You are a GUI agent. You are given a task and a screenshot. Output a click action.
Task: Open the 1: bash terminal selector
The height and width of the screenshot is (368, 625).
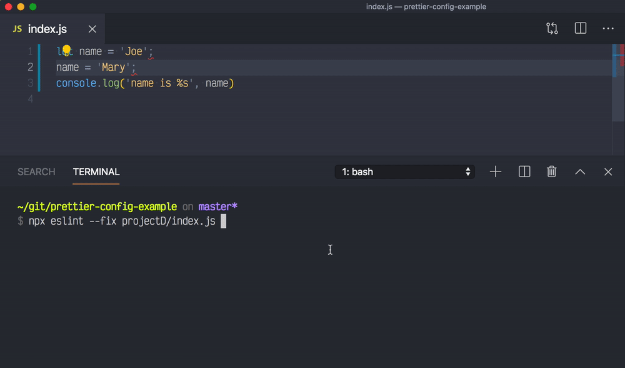pyautogui.click(x=404, y=171)
